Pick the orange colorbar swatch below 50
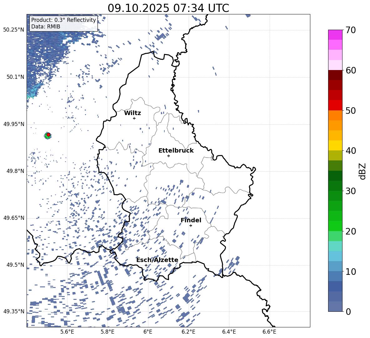 (335, 115)
